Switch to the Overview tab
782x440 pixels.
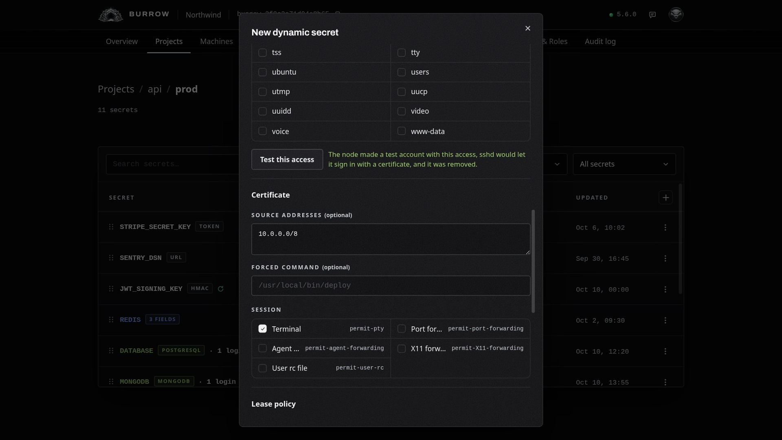coord(122,42)
